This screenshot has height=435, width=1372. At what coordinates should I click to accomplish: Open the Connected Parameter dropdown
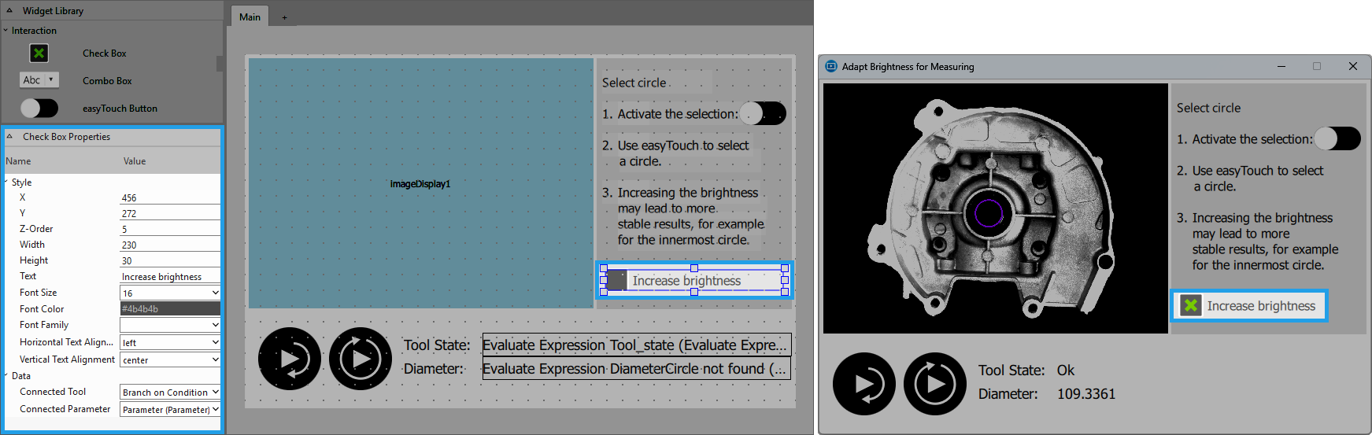(215, 409)
